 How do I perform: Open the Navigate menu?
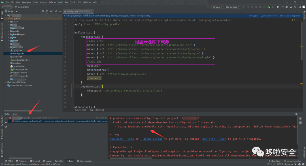pyautogui.click(x=26, y=2)
